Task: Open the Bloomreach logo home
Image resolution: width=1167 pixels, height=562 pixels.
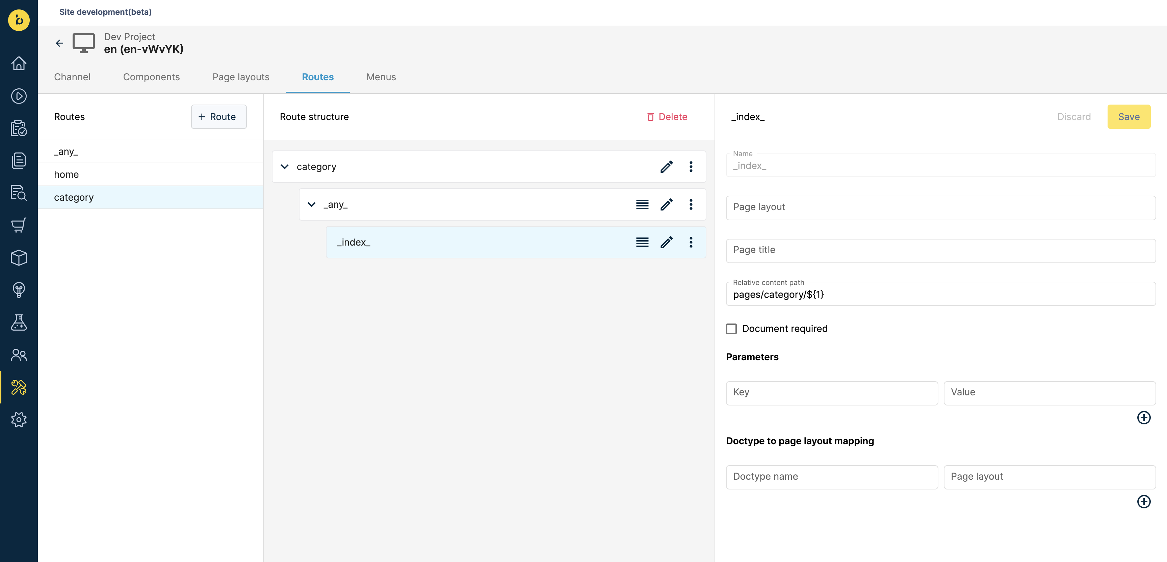Action: point(19,20)
